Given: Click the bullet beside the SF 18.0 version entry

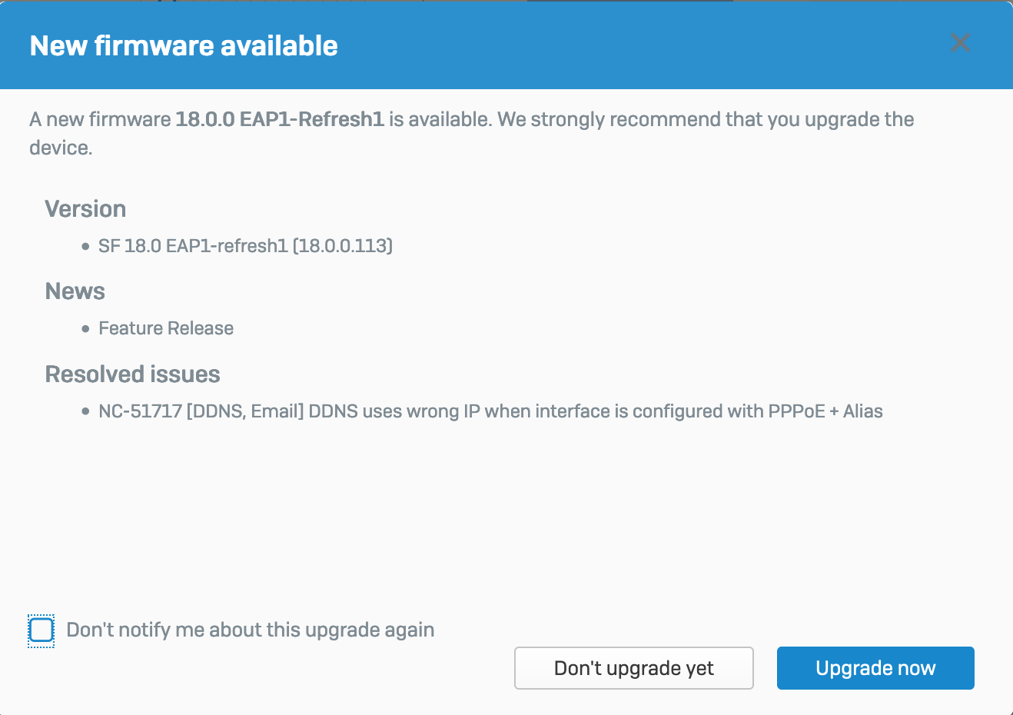Looking at the screenshot, I should click(x=85, y=247).
